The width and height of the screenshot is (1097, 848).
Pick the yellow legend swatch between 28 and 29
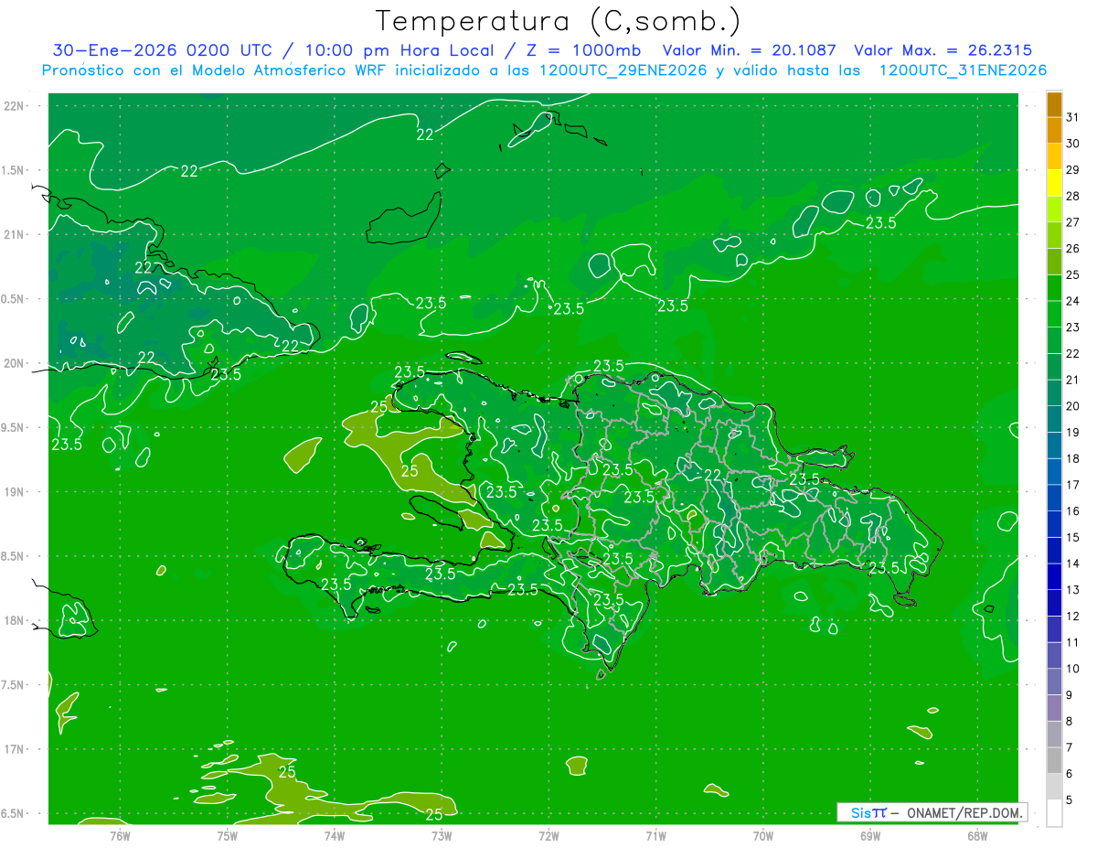coord(1054,183)
